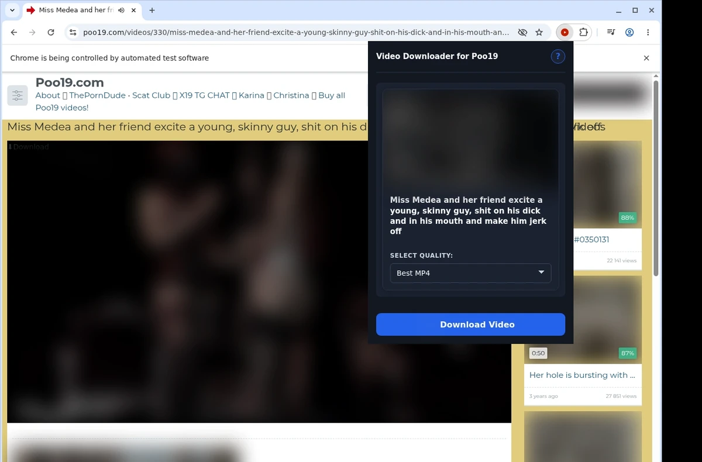The image size is (702, 462).
Task: Click the Download link above the player
Action: coord(28,147)
